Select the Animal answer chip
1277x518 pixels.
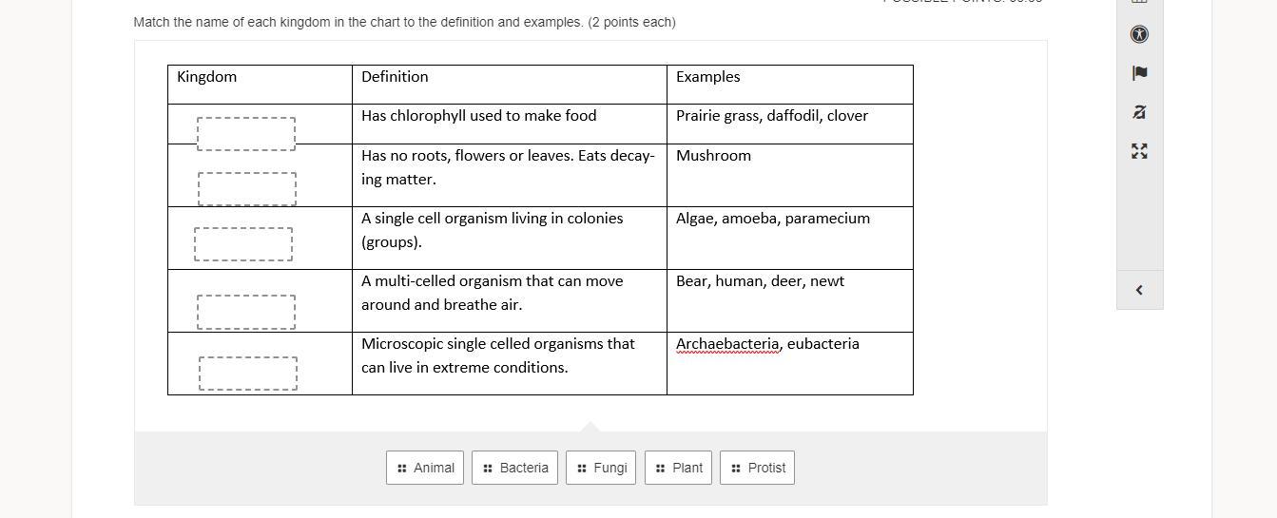click(x=425, y=468)
